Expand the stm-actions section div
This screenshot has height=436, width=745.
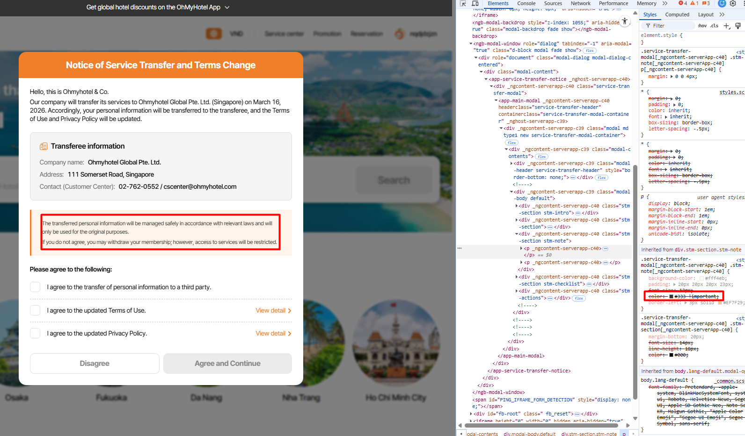click(517, 291)
